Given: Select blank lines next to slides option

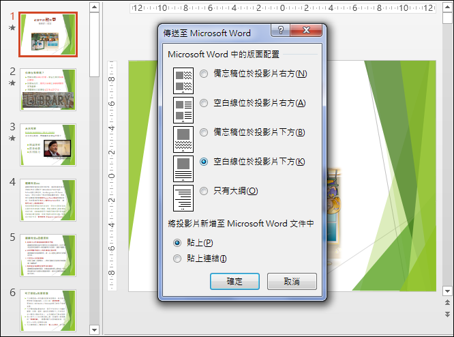Looking at the screenshot, I should coord(204,103).
